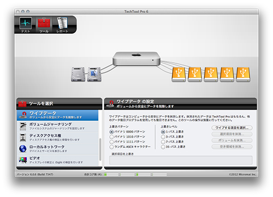Viewport: 273px width, 197px height.
Task: Click デバイスとサービスを表示します description
Action: (48, 151)
